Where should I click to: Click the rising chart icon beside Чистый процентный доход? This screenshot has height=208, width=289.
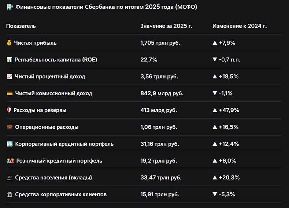[x=10, y=77]
